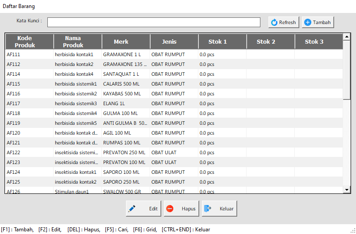The height and width of the screenshot is (234, 356).
Task: Select the AF112 code cell
Action: 29,64
